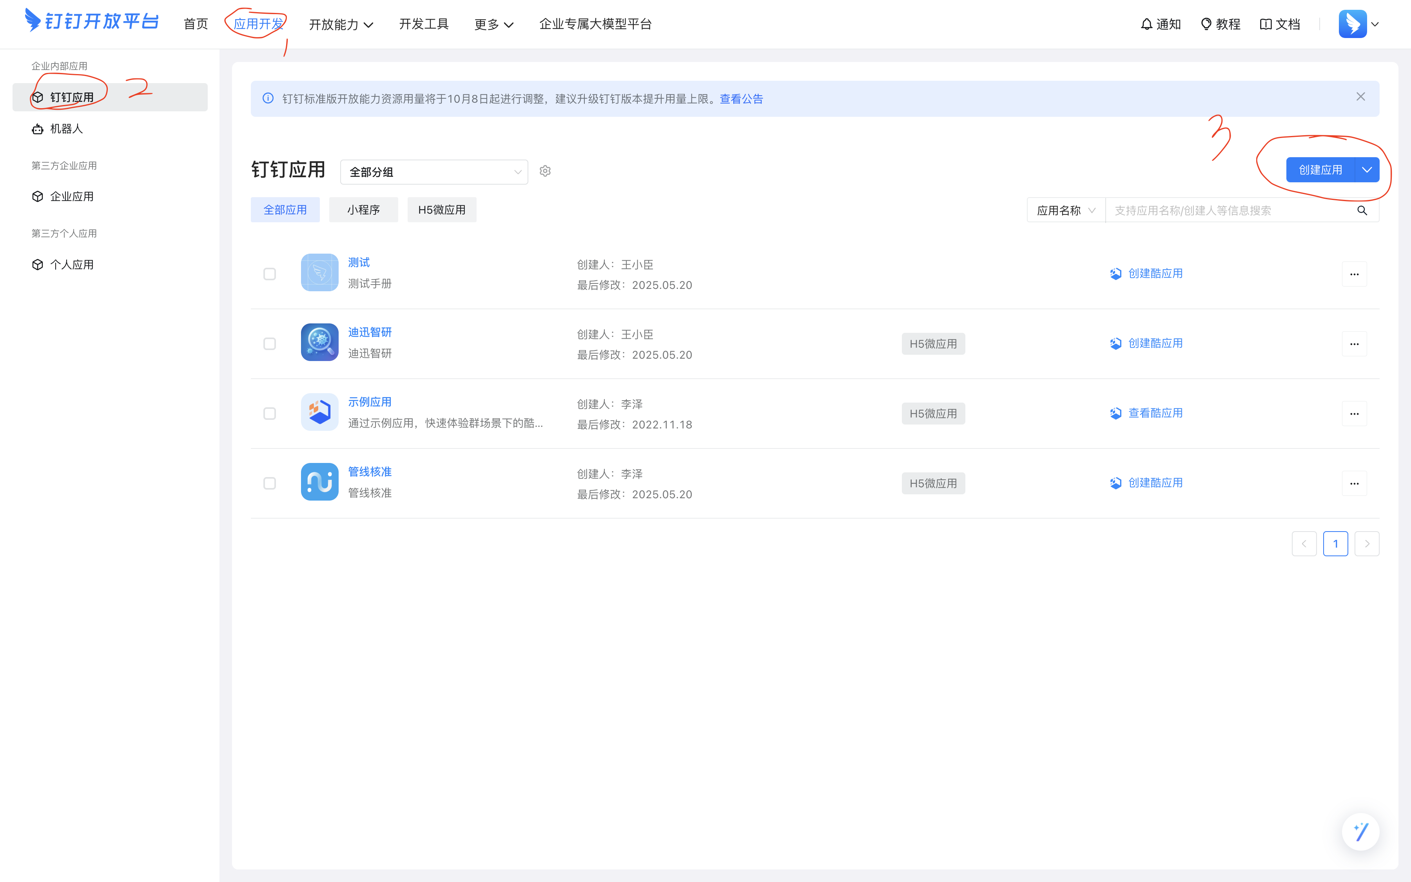Select 个人应用 in sidebar
Viewport: 1411px width, 882px height.
coord(110,265)
